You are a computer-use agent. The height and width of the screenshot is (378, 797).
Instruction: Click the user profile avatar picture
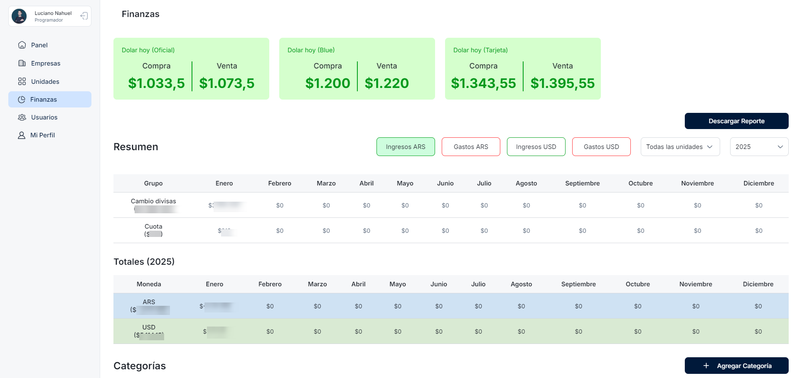(19, 16)
